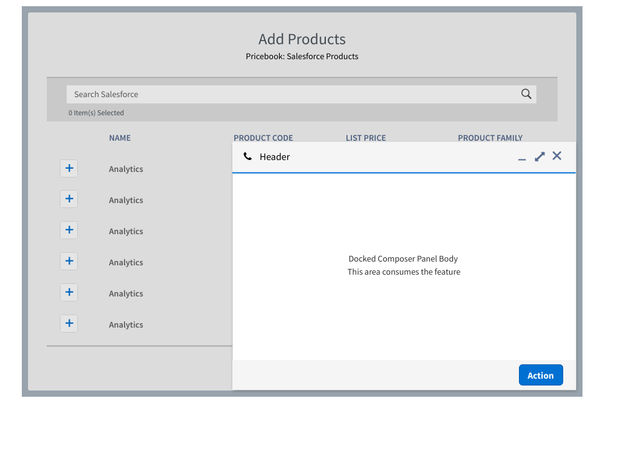
Task: Add the last visible Analytics product
Action: tap(69, 323)
